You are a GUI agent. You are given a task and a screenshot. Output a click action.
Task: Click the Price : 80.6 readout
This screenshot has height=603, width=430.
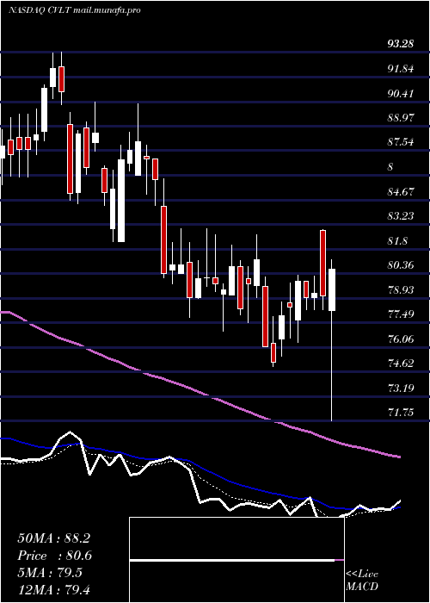click(x=54, y=556)
